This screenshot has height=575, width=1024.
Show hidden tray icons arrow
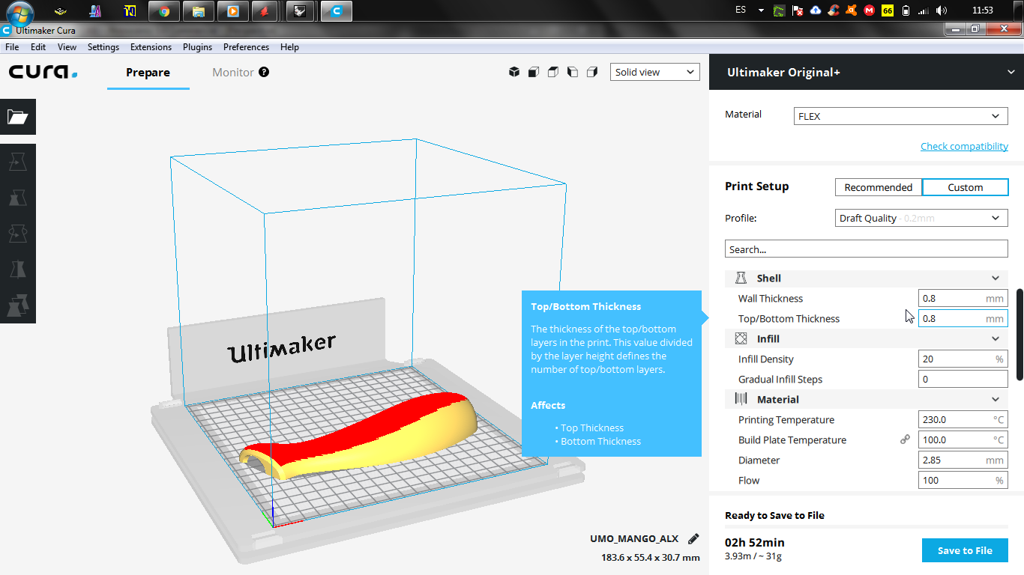click(x=761, y=10)
